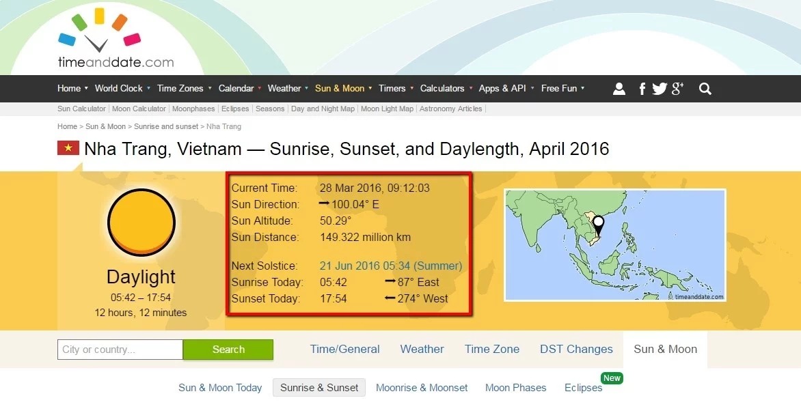Open the Day and Night Map link
The width and height of the screenshot is (801, 411).
(323, 109)
